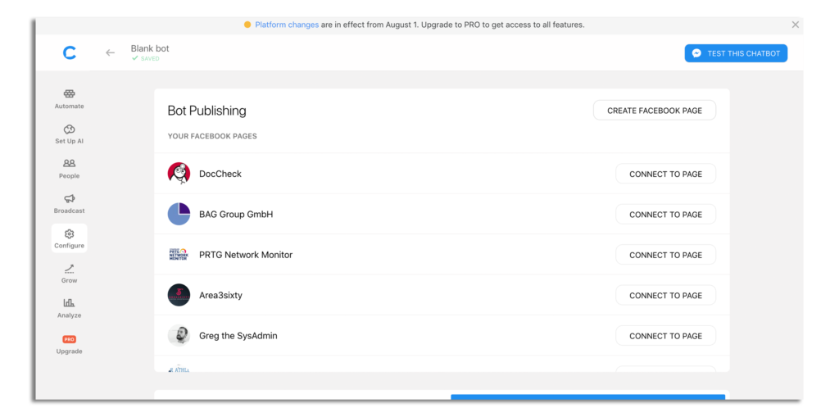839x417 pixels.
Task: Click the Saved status indicator
Action: 146,58
